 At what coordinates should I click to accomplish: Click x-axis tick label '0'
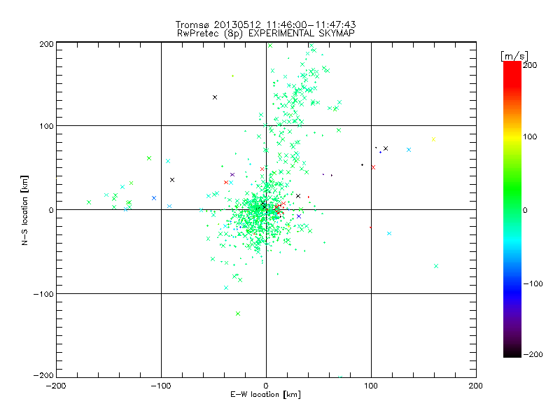point(266,386)
